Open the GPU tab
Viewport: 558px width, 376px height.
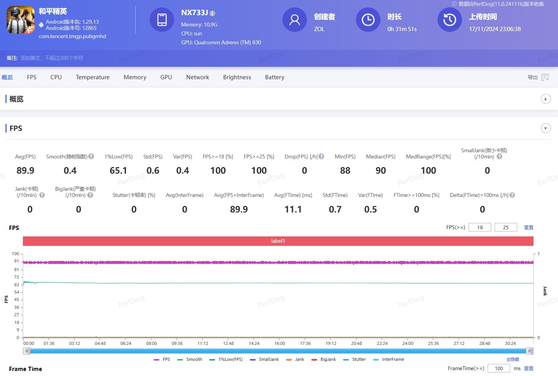pos(166,77)
